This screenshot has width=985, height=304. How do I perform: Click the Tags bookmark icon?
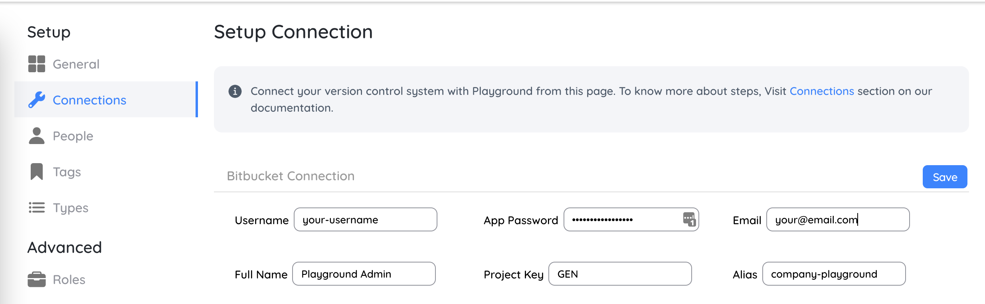click(37, 172)
